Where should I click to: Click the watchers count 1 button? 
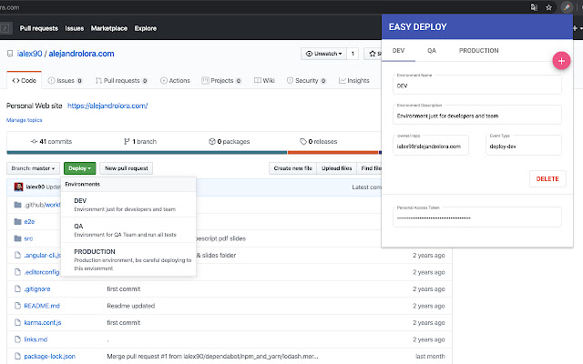coord(353,54)
